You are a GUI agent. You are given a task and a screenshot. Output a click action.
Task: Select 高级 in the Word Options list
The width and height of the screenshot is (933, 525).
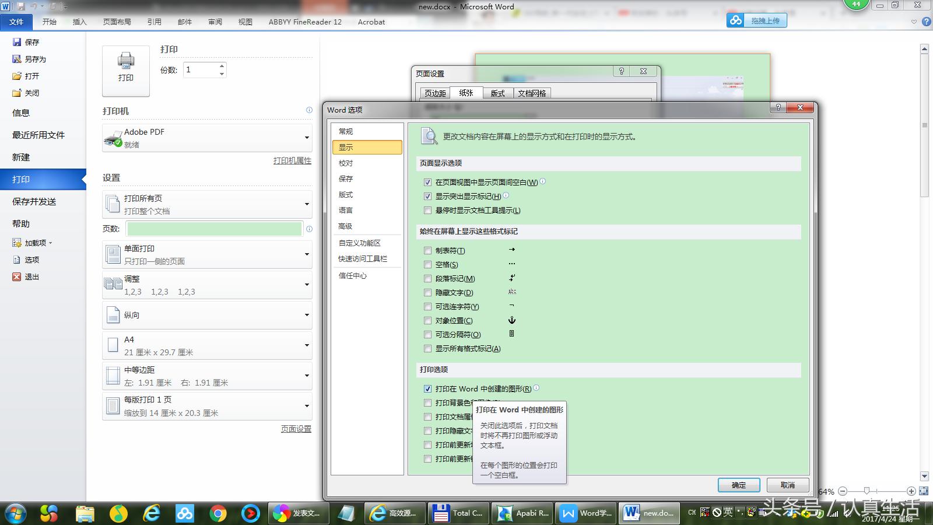[x=346, y=226]
